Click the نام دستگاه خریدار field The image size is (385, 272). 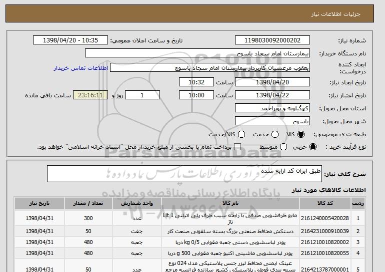197,53
